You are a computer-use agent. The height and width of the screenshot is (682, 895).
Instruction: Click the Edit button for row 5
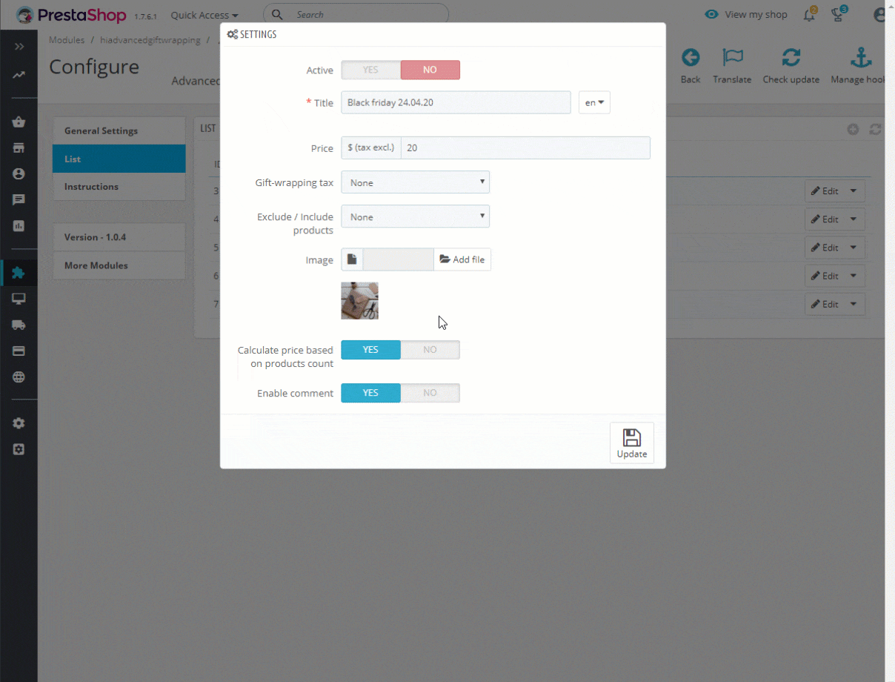[825, 247]
